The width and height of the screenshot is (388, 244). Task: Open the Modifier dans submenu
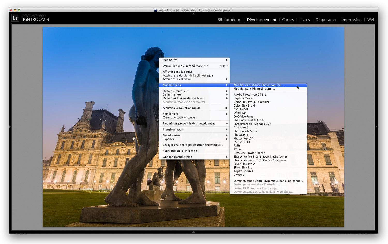click(194, 85)
